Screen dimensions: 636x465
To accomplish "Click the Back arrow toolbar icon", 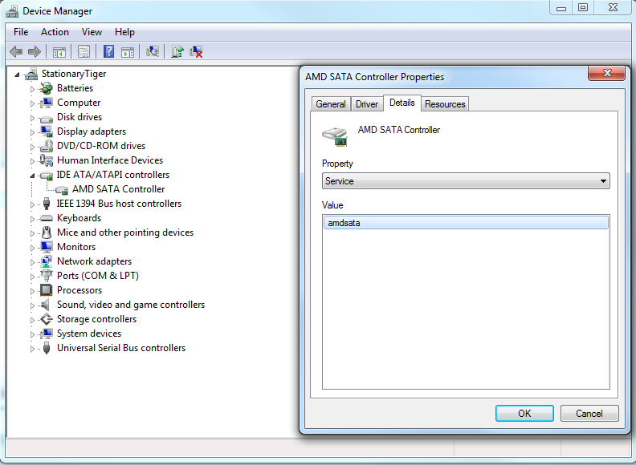I will 16,51.
